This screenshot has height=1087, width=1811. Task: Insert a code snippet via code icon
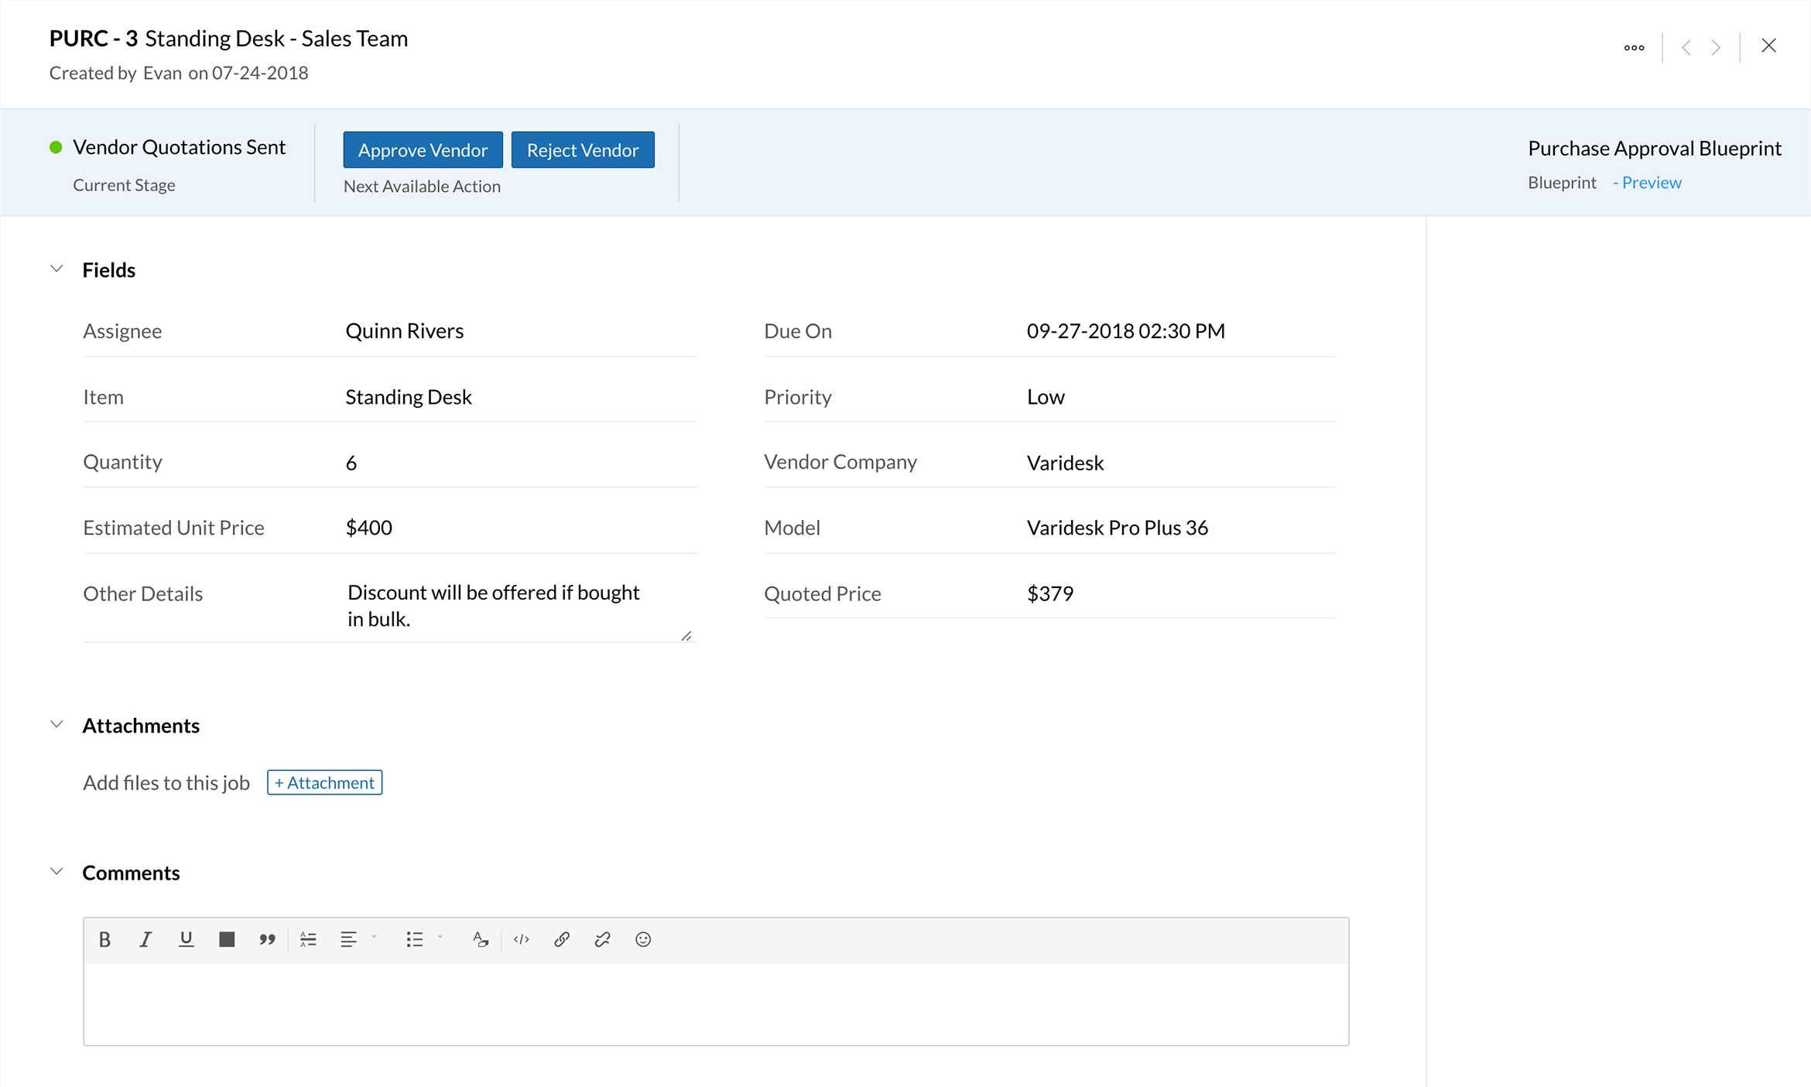coord(522,939)
